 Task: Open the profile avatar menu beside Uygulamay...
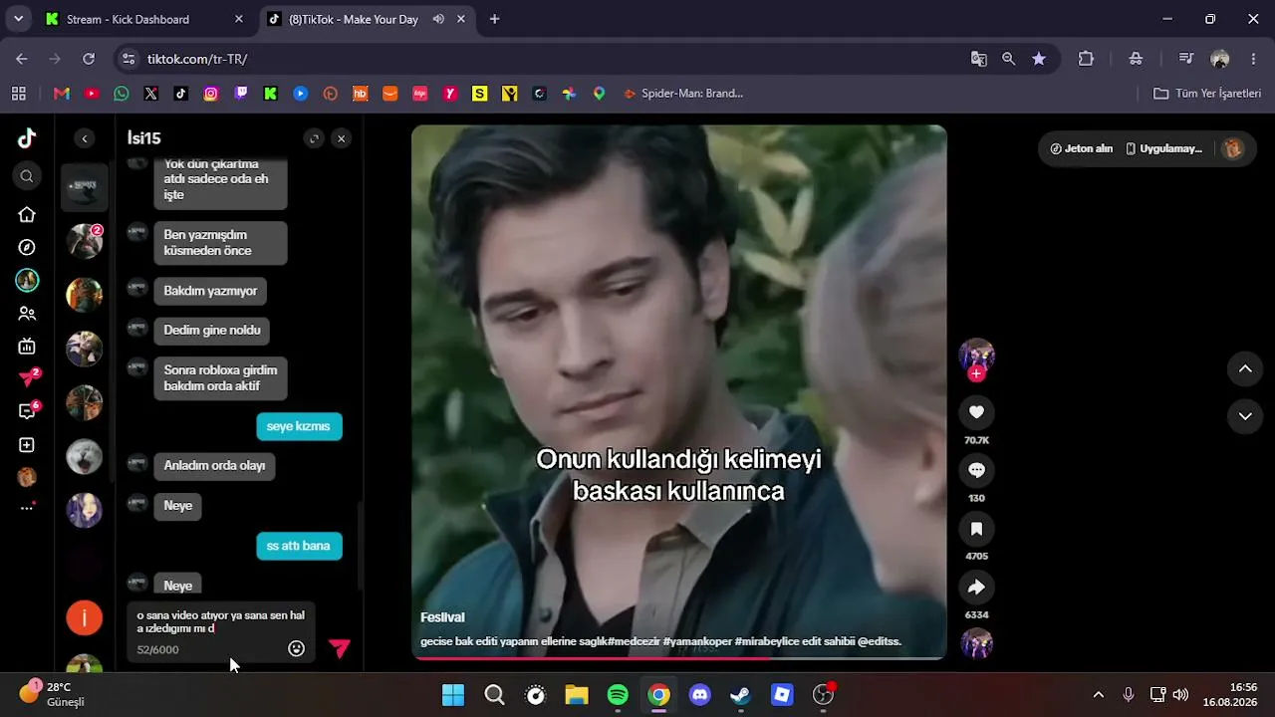1233,148
